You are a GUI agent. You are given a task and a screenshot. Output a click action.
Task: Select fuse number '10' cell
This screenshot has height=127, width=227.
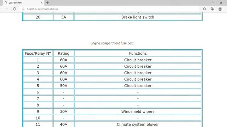click(38, 118)
